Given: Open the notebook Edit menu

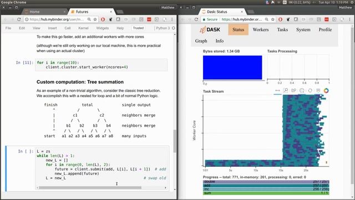Looking at the screenshot, I should click(x=22, y=28).
